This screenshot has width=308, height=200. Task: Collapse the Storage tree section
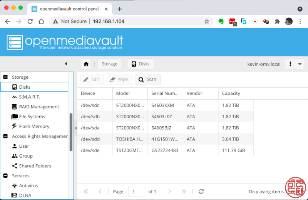point(5,77)
